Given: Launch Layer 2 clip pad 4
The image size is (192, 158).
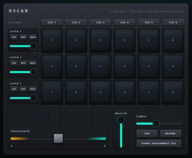Looking at the screenshot, I should coord(124,66).
